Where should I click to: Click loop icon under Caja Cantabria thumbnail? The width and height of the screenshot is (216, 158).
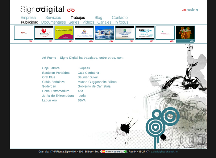[x=131, y=41]
